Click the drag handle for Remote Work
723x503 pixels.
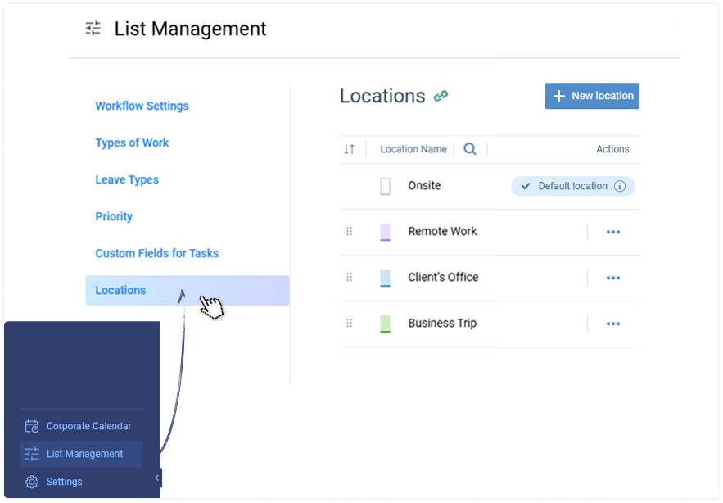click(350, 232)
